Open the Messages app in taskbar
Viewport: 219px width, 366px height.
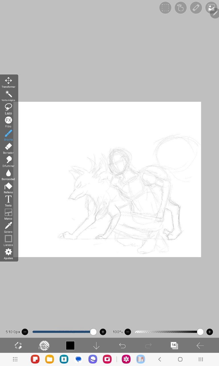(x=78, y=359)
